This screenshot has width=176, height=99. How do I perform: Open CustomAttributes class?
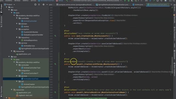click(30, 32)
